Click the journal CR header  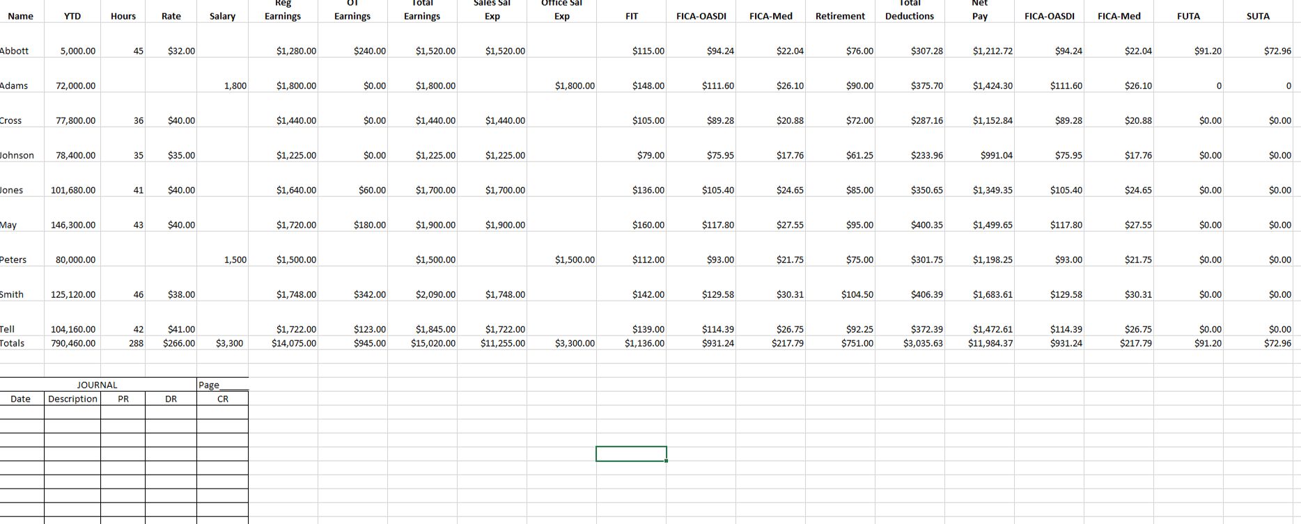223,399
